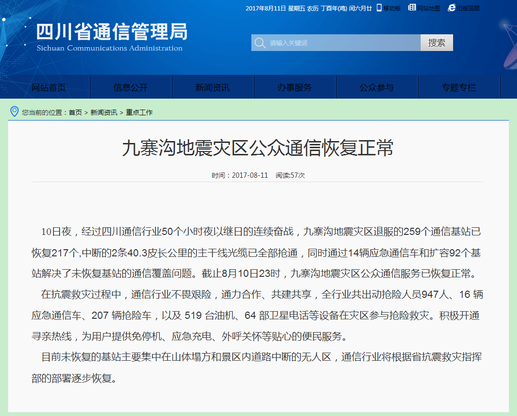Click the 移动版 link
Image resolution: width=517 pixels, height=416 pixels.
pyautogui.click(x=392, y=8)
